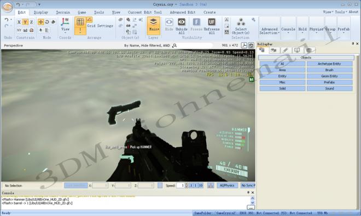Select the Scale mode tool

pyautogui.click(x=53, y=22)
